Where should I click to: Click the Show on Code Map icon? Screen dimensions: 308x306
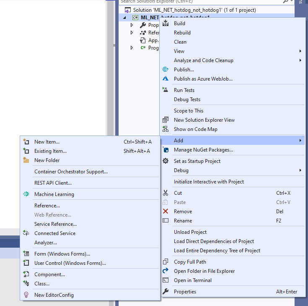click(x=166, y=129)
